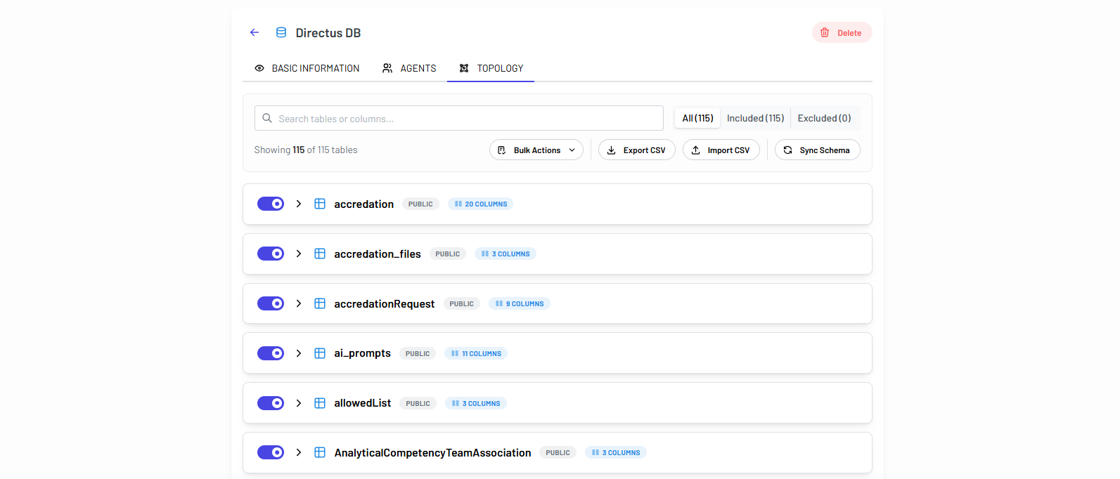Expand the ai_prompts table columns

(x=299, y=353)
